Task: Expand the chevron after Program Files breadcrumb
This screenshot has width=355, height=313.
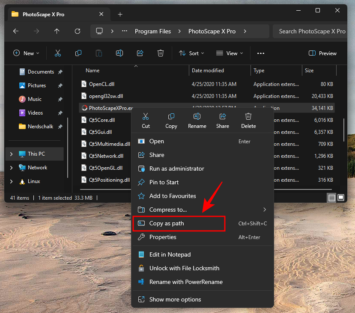Action: click(179, 31)
